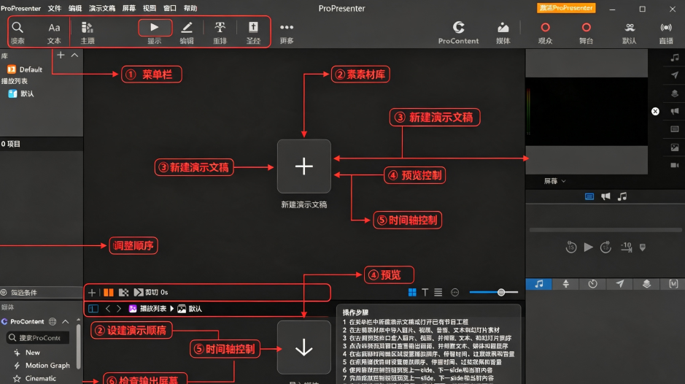Image resolution: width=685 pixels, height=384 pixels.
Task: Select the 文本 Aa text tool
Action: [54, 32]
